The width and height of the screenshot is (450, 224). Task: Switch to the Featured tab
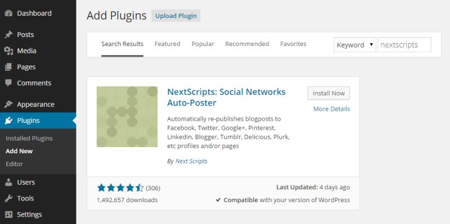(x=167, y=44)
